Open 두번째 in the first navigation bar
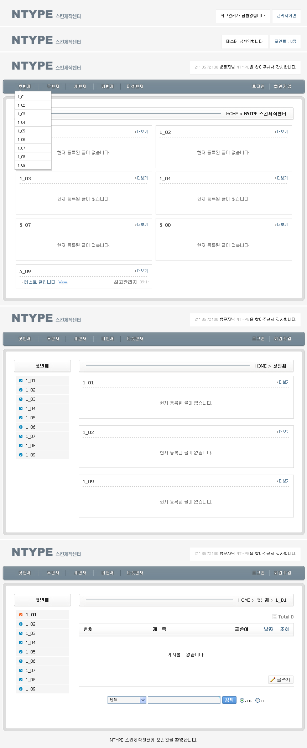Image resolution: width=307 pixels, height=748 pixels. (x=53, y=86)
